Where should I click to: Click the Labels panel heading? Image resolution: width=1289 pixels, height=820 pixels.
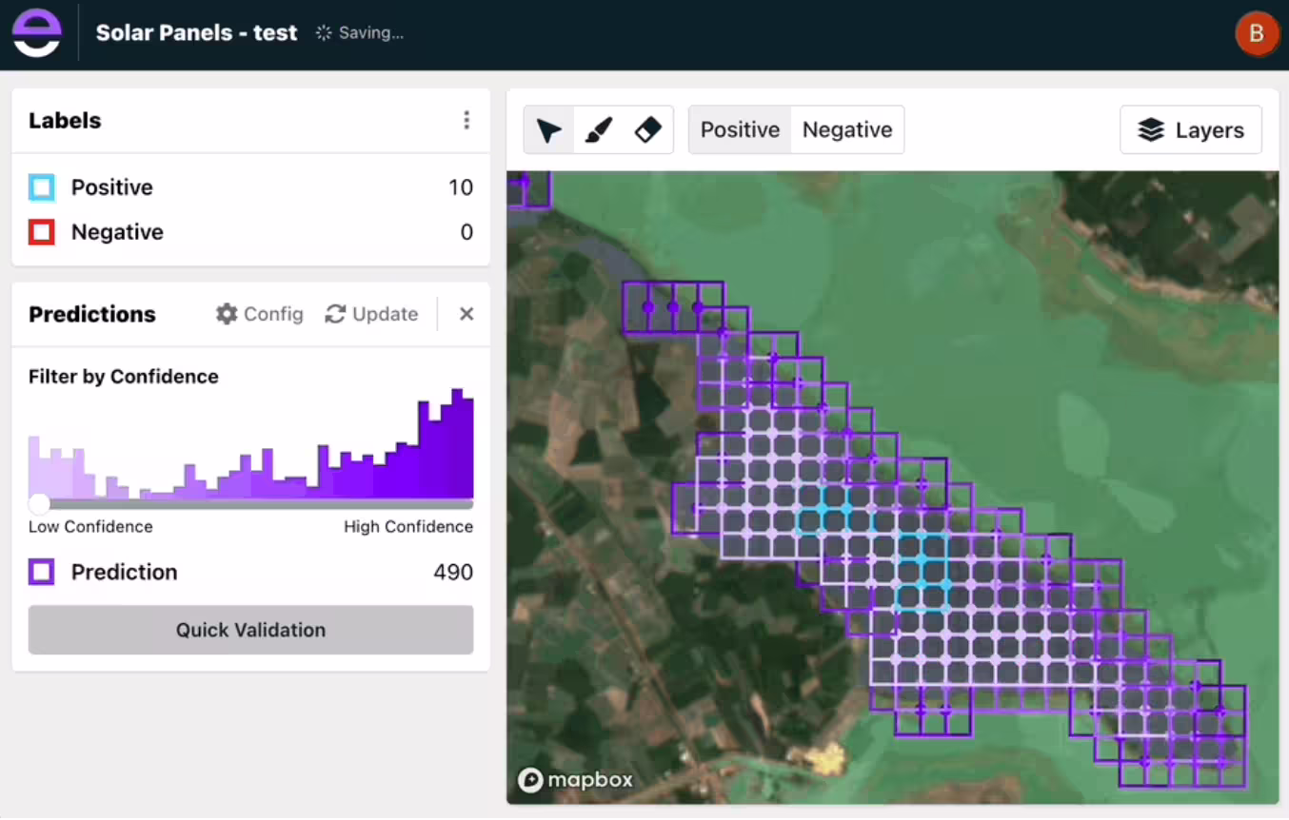(x=65, y=121)
